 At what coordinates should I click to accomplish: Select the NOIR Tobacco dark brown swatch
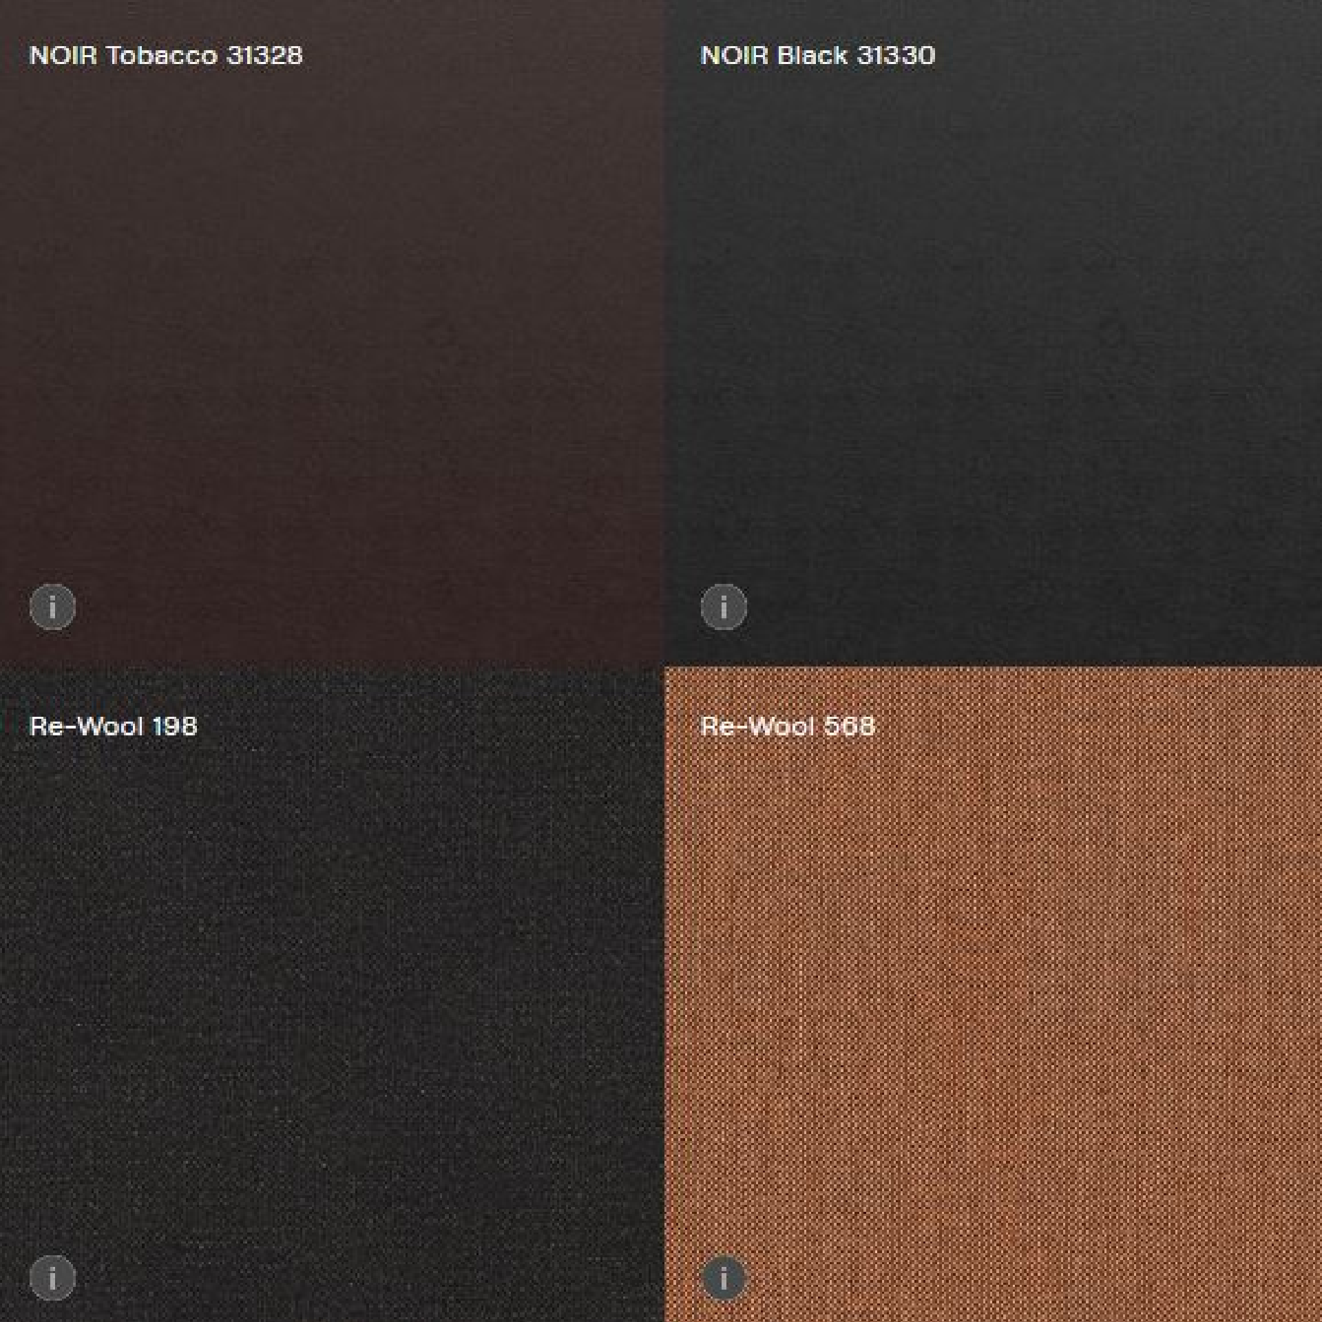click(330, 330)
